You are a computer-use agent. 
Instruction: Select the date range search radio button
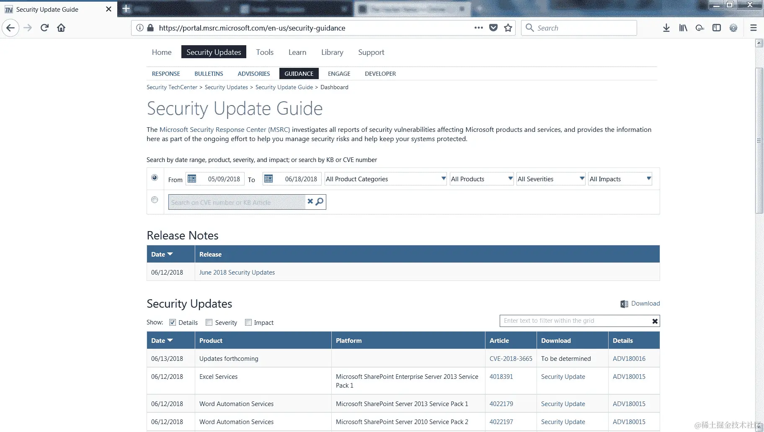155,177
